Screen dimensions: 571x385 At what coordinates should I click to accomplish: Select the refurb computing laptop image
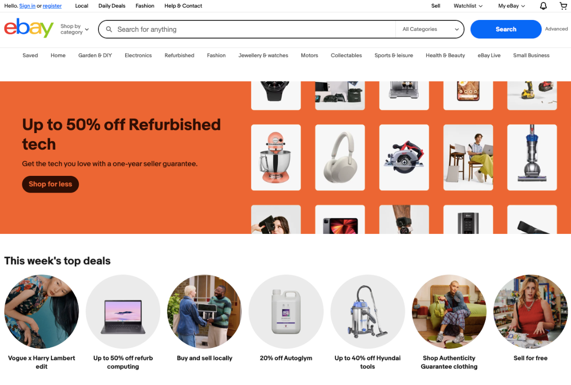[x=123, y=312]
